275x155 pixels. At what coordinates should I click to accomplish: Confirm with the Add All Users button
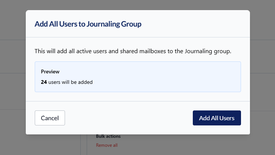pos(217,118)
